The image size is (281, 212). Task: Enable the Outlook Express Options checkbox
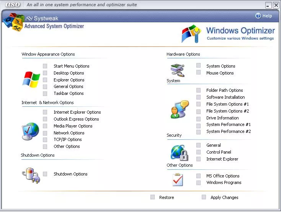[45, 119]
